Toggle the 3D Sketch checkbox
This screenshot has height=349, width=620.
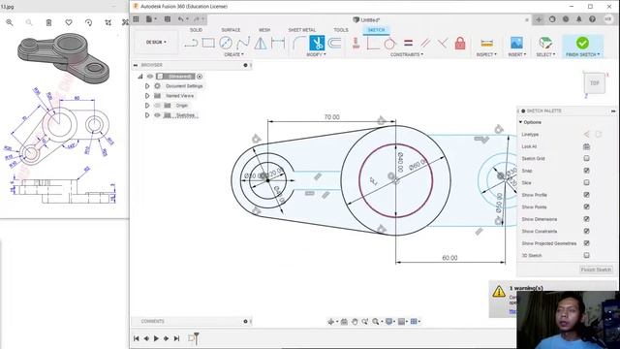tap(587, 255)
